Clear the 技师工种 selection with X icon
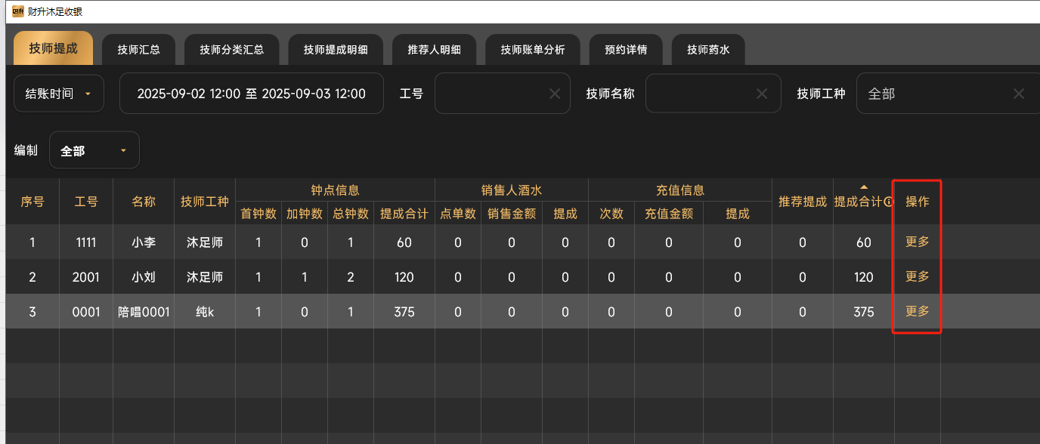Image resolution: width=1040 pixels, height=444 pixels. [x=1019, y=94]
